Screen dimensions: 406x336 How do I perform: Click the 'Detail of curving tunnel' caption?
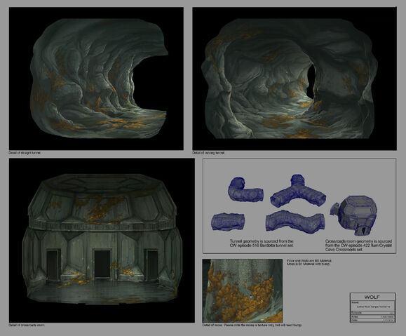(208, 153)
